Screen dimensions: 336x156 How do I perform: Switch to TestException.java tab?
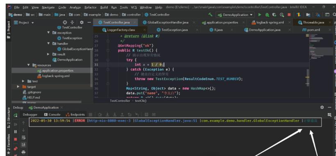tap(175, 30)
